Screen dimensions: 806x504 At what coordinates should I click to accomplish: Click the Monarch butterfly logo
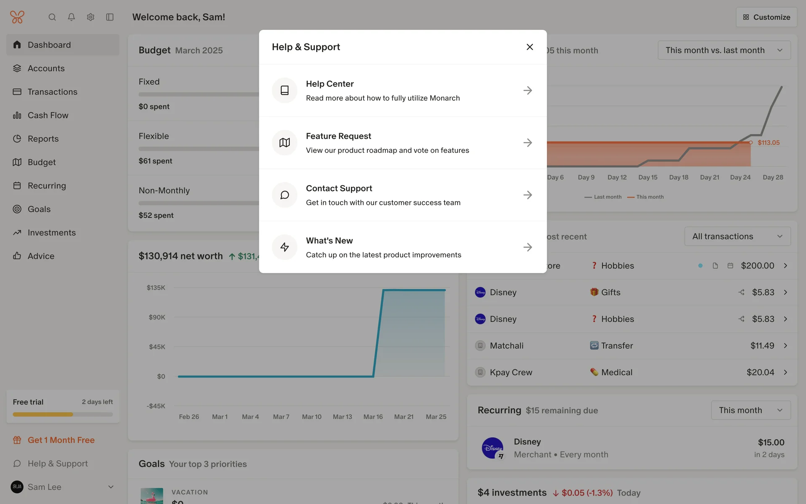[x=17, y=17]
